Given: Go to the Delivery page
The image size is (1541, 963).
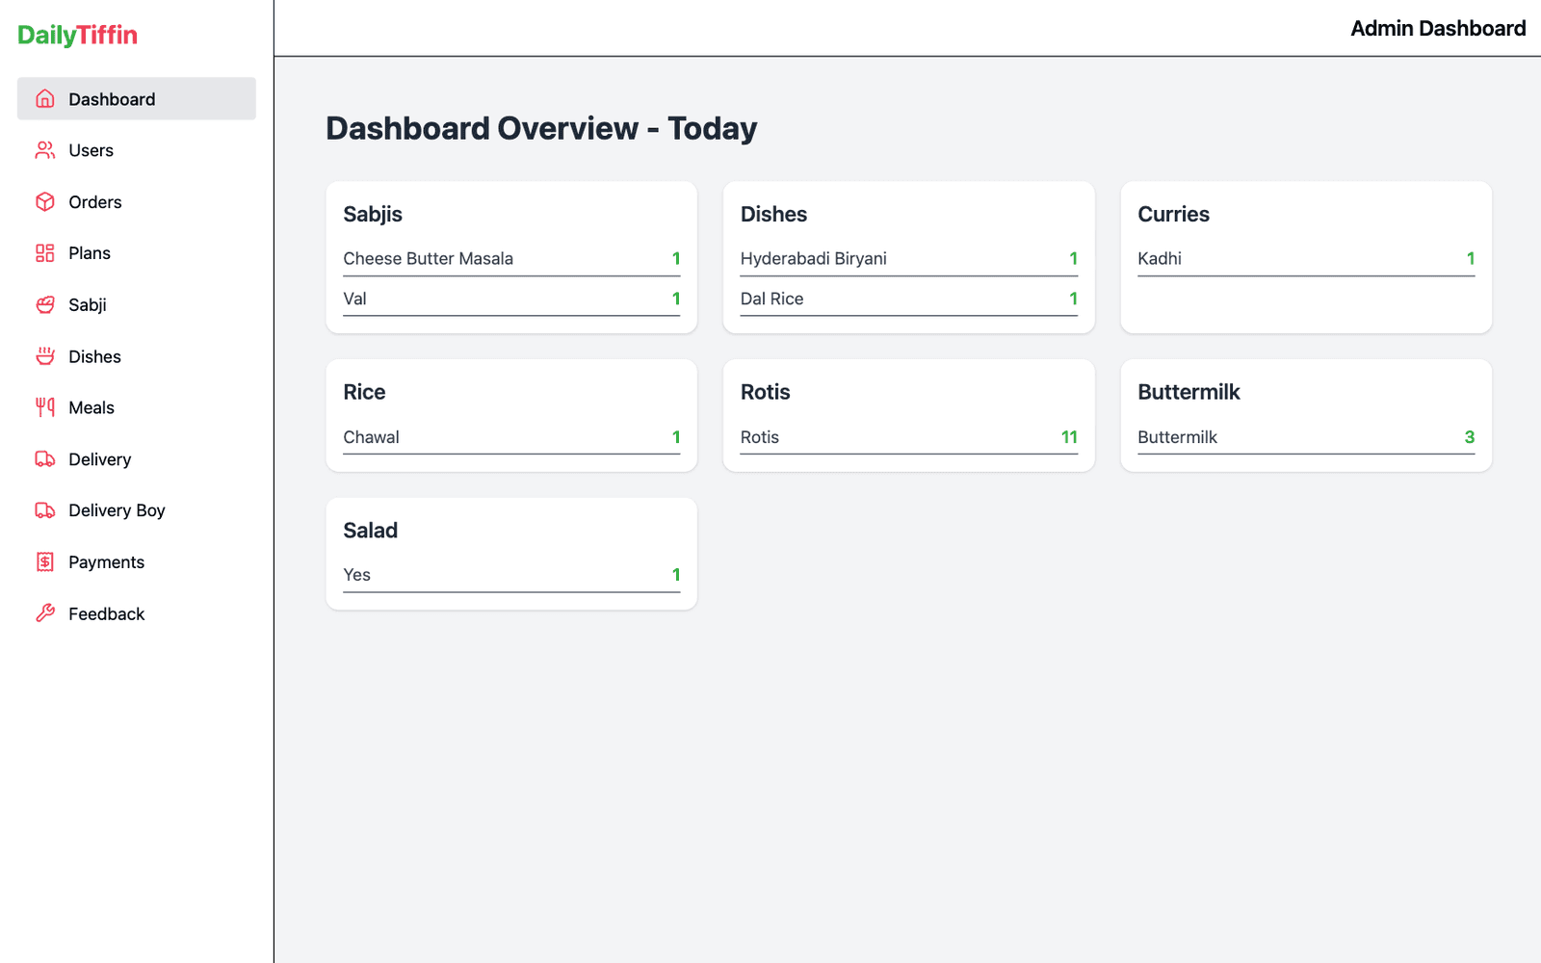Looking at the screenshot, I should click(x=137, y=459).
